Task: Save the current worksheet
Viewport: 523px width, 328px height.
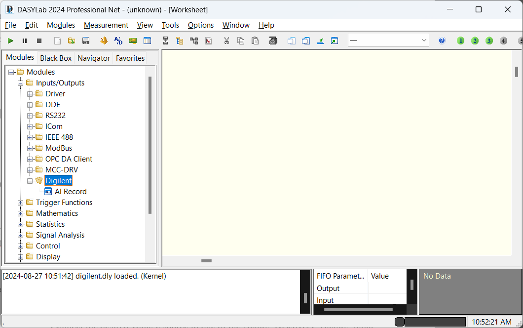Action: 86,41
